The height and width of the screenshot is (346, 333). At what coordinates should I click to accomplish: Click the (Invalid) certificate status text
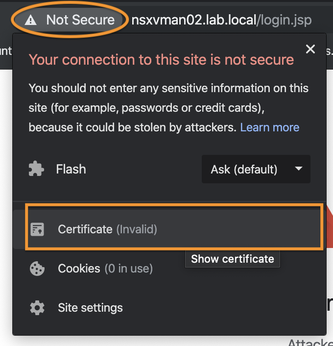pos(137,229)
